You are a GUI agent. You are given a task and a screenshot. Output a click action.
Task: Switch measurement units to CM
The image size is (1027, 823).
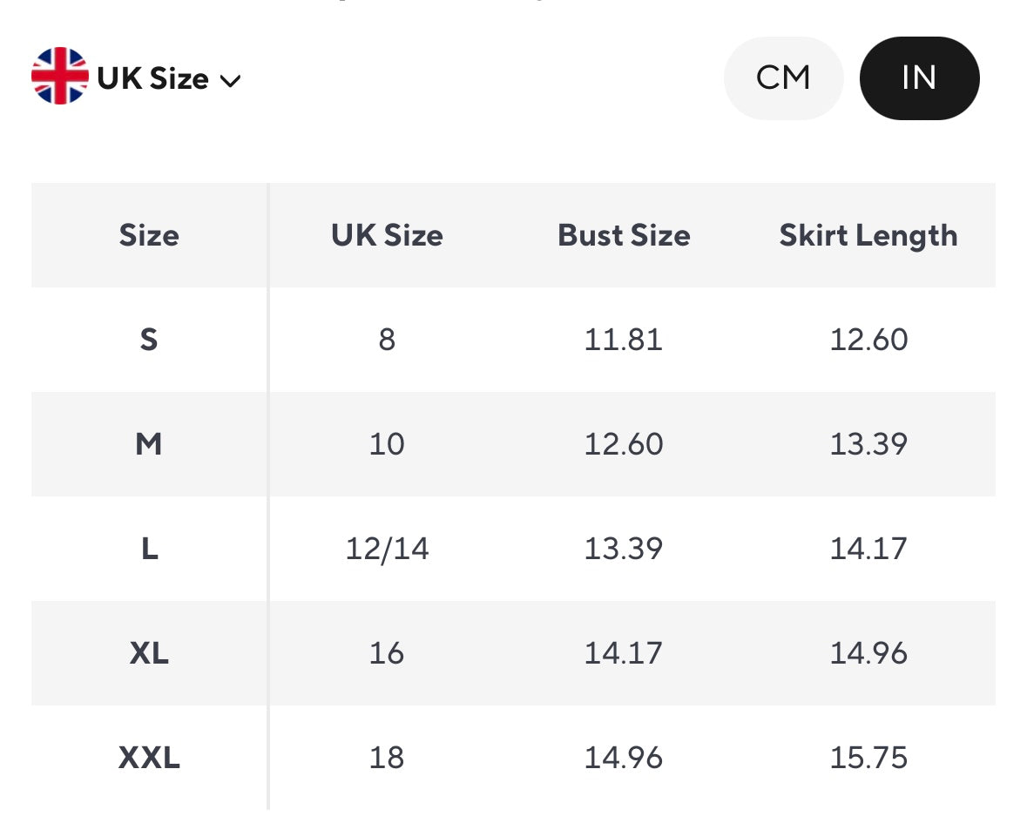783,78
